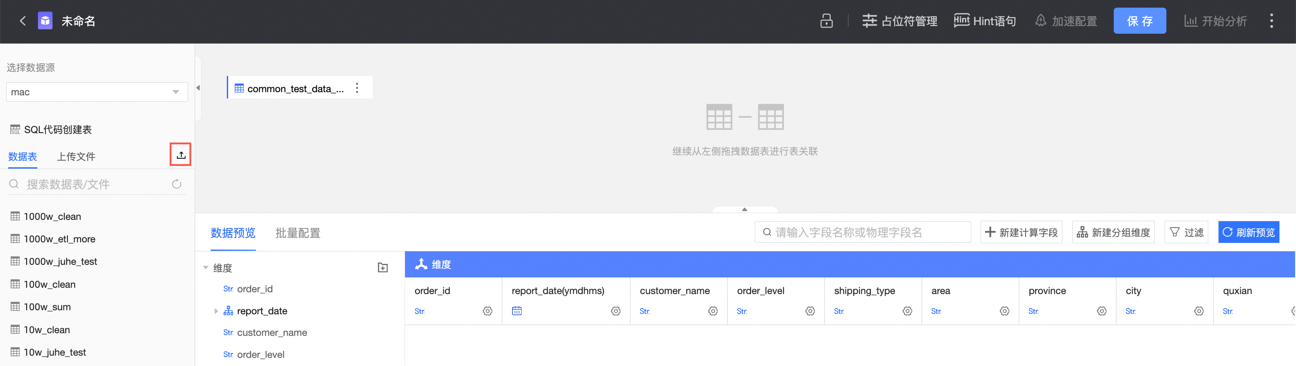
Task: Open the common_test_data node options menu
Action: (357, 88)
